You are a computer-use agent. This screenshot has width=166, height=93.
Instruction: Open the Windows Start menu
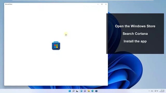(x=70, y=91)
